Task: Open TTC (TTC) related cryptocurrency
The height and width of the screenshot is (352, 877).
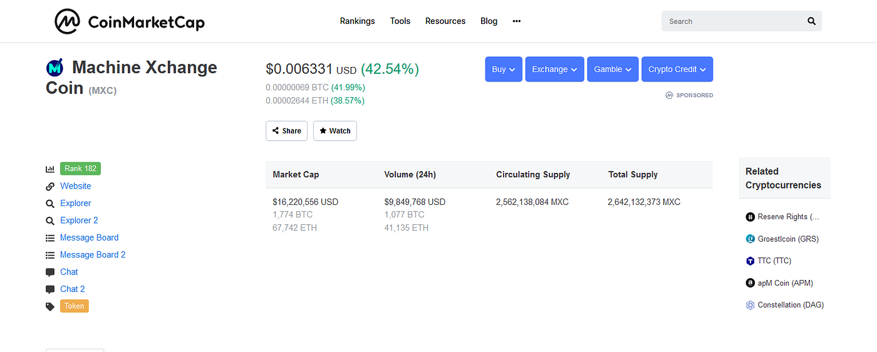Action: pos(774,261)
